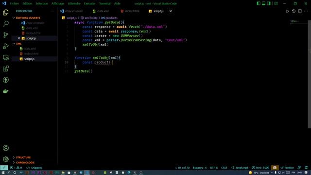Change indentation via Espaces : 4
Screen dimensions: 311x175
click(200, 168)
